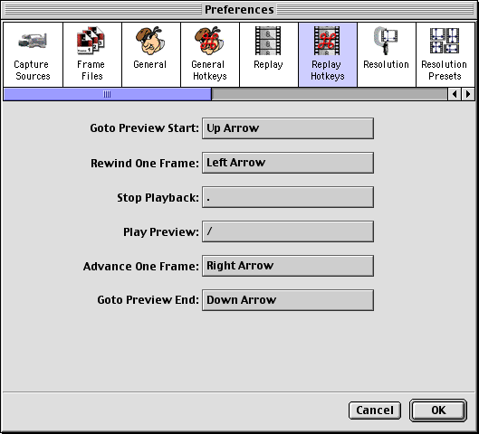Image resolution: width=479 pixels, height=434 pixels.
Task: Click the gray scrollbar track area
Action: (330, 94)
